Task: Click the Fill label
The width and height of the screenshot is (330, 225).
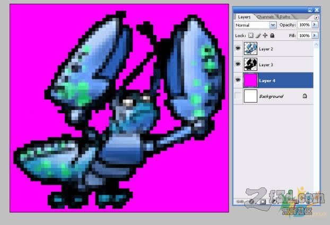Action: tap(292, 35)
